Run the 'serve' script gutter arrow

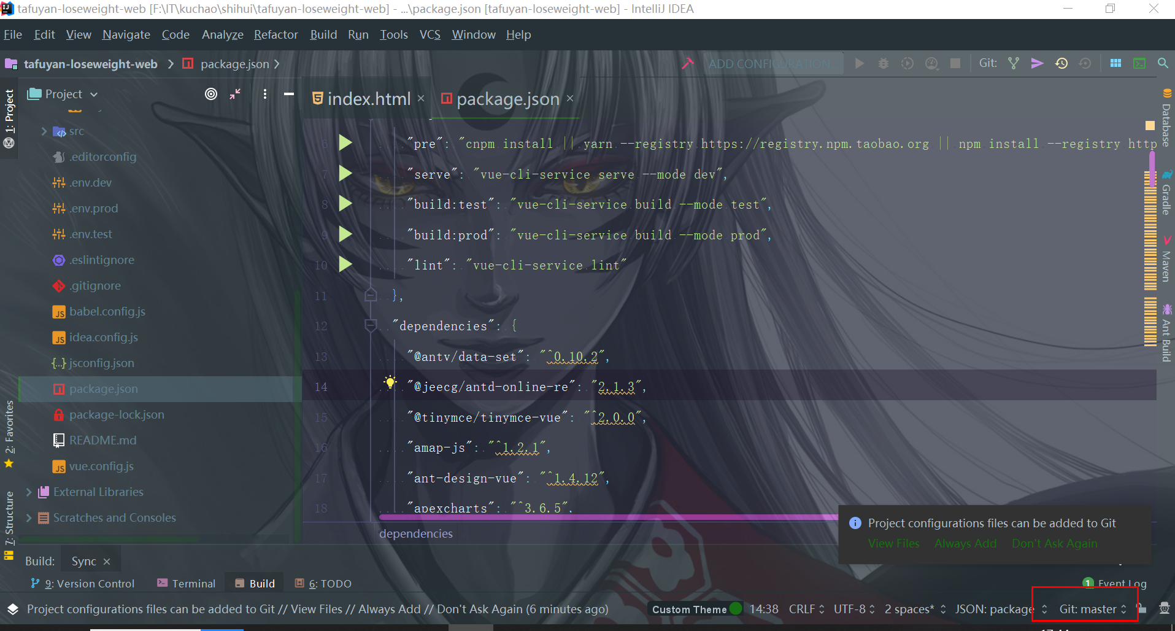coord(345,174)
